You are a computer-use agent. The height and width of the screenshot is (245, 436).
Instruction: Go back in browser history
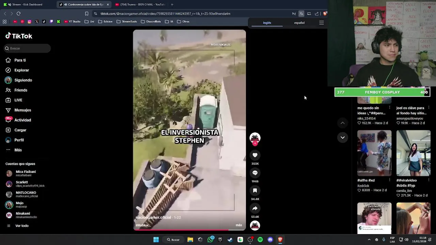(x=5, y=14)
